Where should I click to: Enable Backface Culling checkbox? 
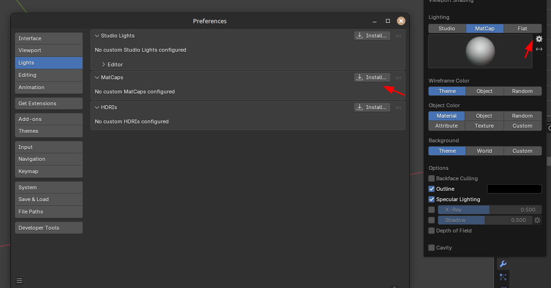(x=432, y=178)
